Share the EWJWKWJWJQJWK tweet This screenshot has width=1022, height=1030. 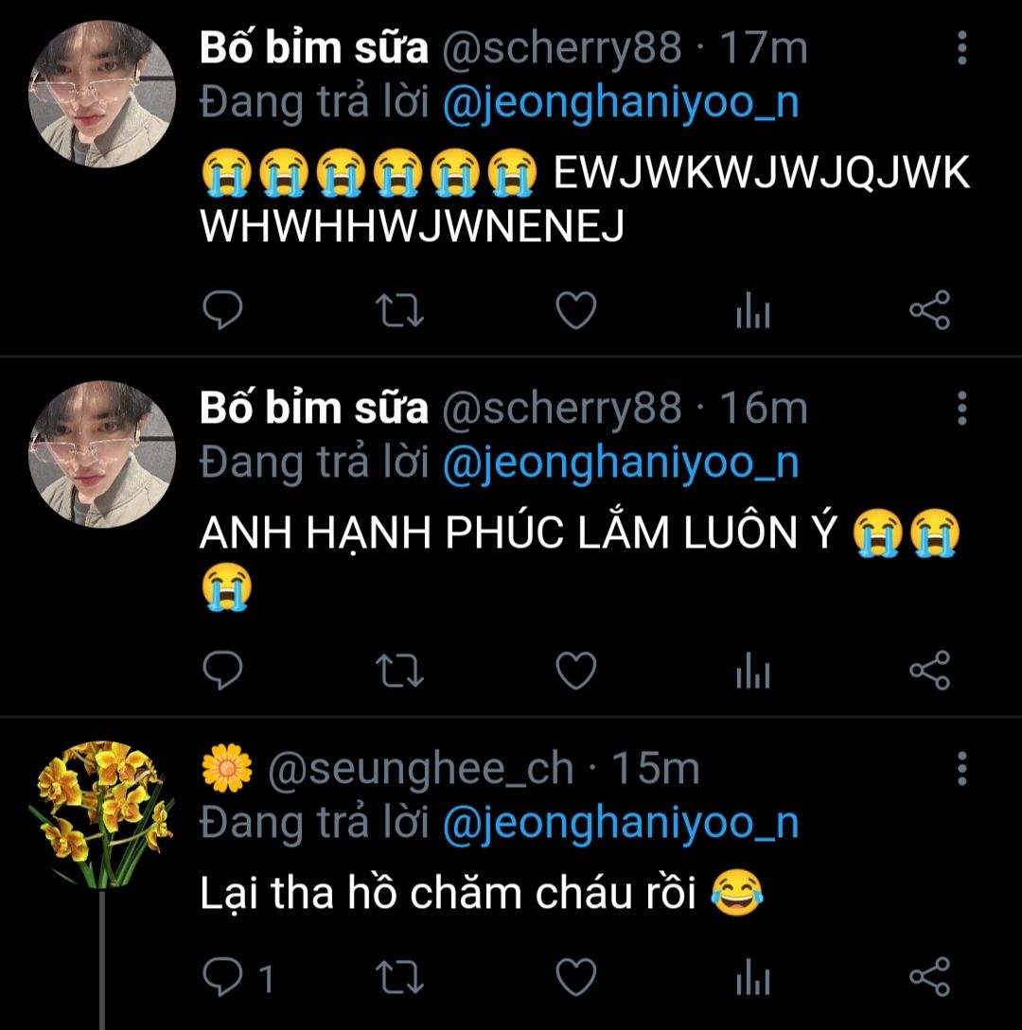pyautogui.click(x=929, y=311)
